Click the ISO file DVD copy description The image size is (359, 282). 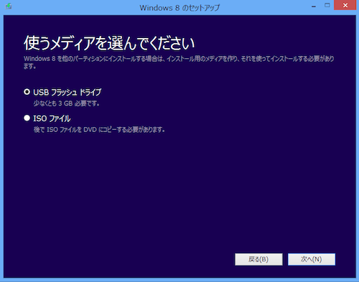click(x=99, y=130)
